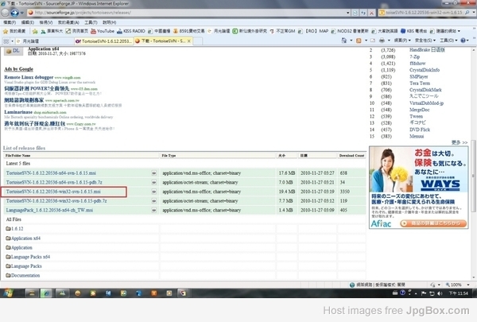477x322 pixels.
Task: Click the Language Packs folder icon
Action: click(x=7, y=266)
